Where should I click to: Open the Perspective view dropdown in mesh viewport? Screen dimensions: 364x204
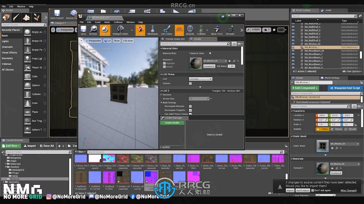tap(93, 41)
